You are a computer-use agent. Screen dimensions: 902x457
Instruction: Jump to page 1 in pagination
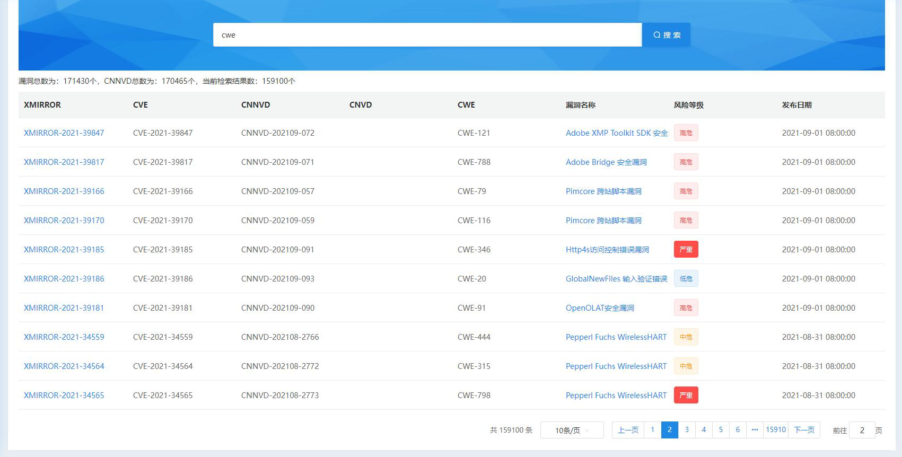[x=653, y=430]
